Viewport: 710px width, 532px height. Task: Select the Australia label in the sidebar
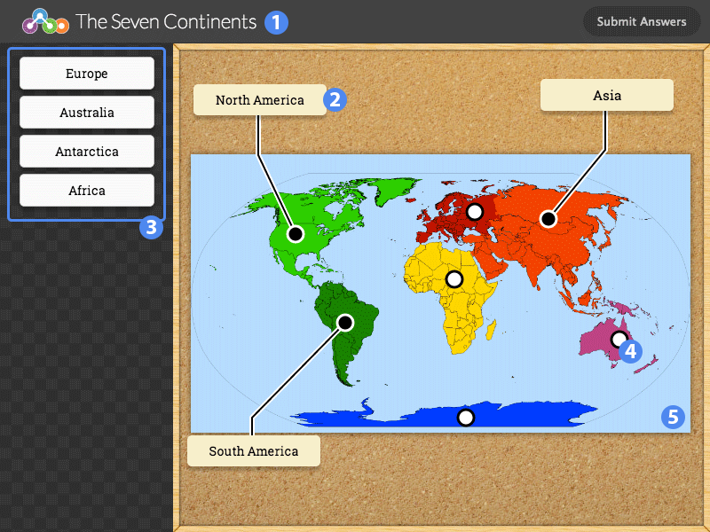coord(87,113)
